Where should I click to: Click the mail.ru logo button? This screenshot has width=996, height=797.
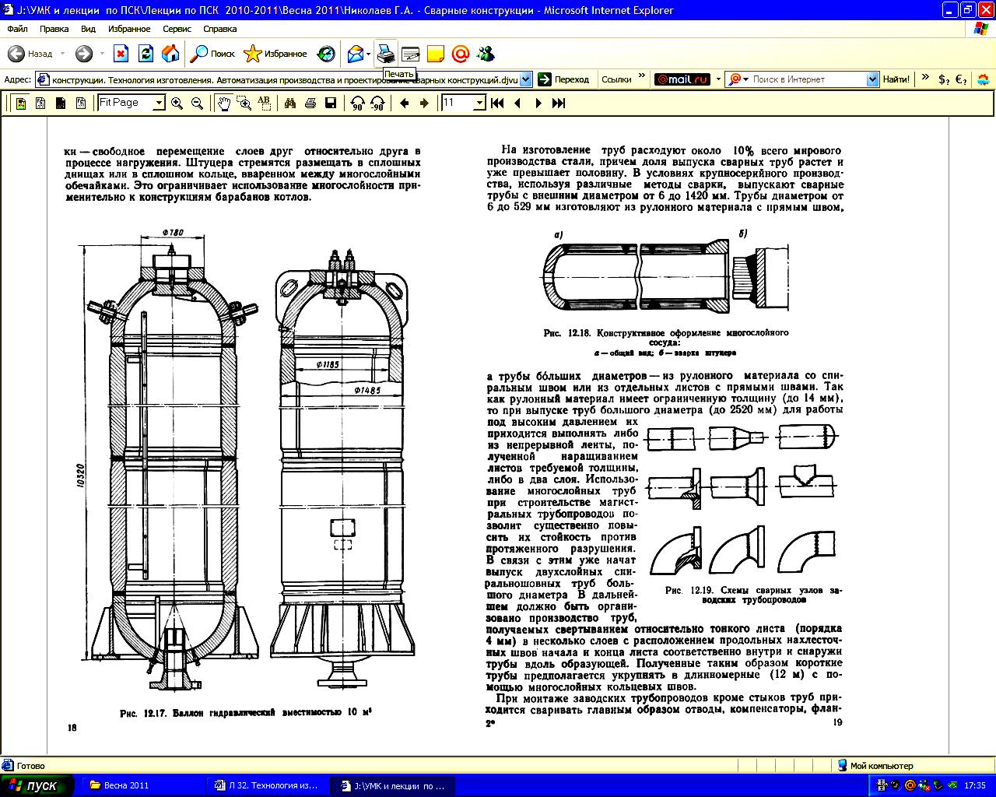pos(682,79)
